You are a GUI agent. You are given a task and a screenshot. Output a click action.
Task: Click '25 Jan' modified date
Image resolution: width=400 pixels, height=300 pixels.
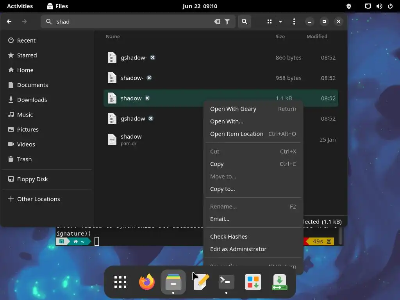(328, 140)
